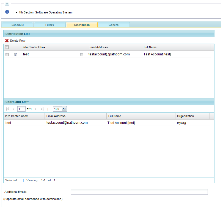Go to first page of Users and Staff

(x=7, y=109)
